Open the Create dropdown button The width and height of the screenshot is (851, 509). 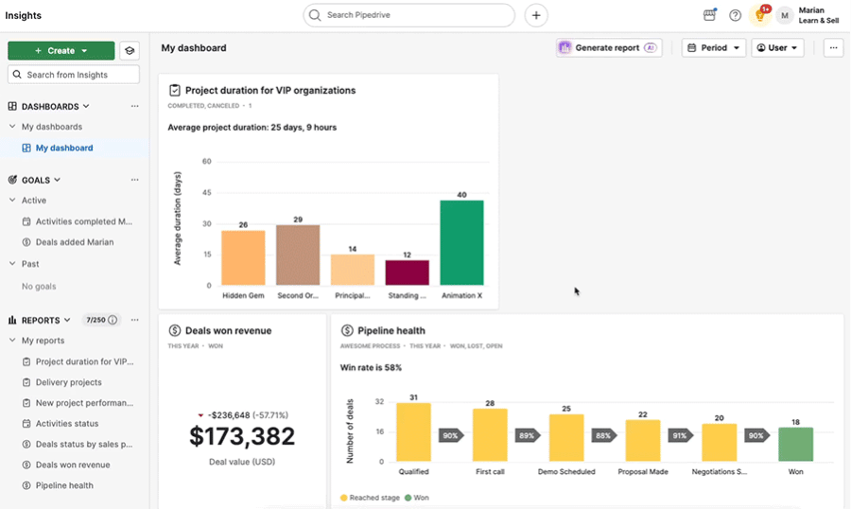61,50
